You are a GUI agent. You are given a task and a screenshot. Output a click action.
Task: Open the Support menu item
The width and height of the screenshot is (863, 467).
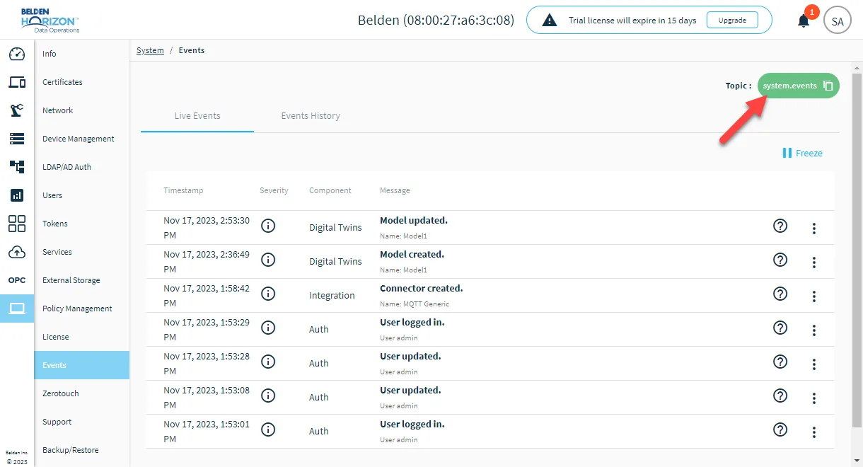[82, 422]
